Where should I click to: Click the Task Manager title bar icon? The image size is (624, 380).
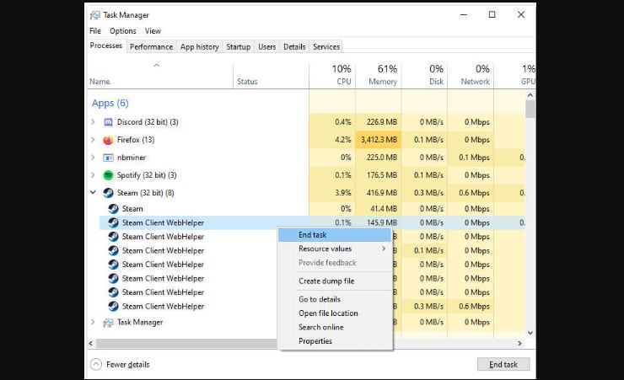[x=94, y=15]
